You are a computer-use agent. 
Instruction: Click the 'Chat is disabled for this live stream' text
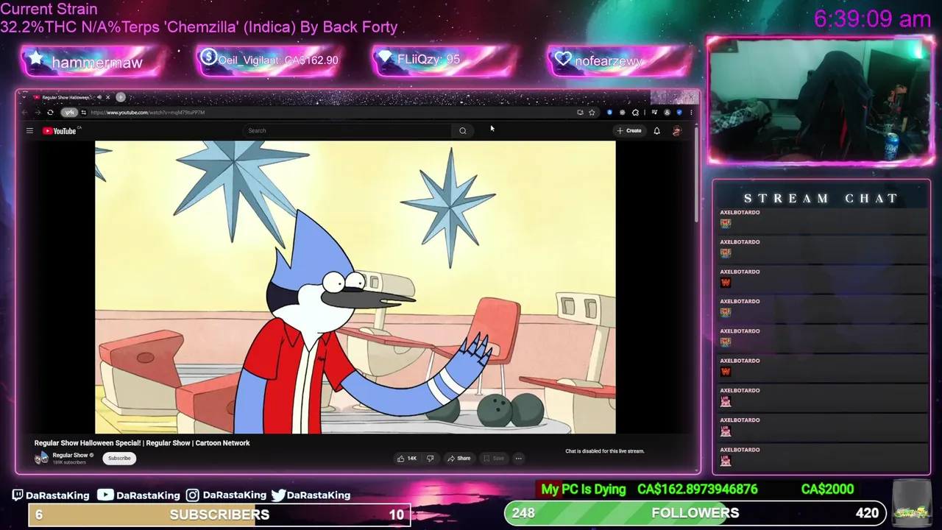(604, 451)
